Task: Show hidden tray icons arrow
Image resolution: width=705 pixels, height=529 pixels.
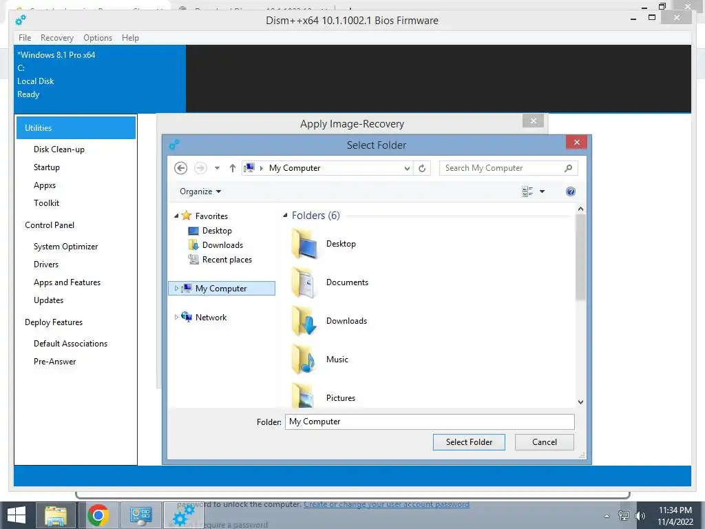Action: (607, 516)
